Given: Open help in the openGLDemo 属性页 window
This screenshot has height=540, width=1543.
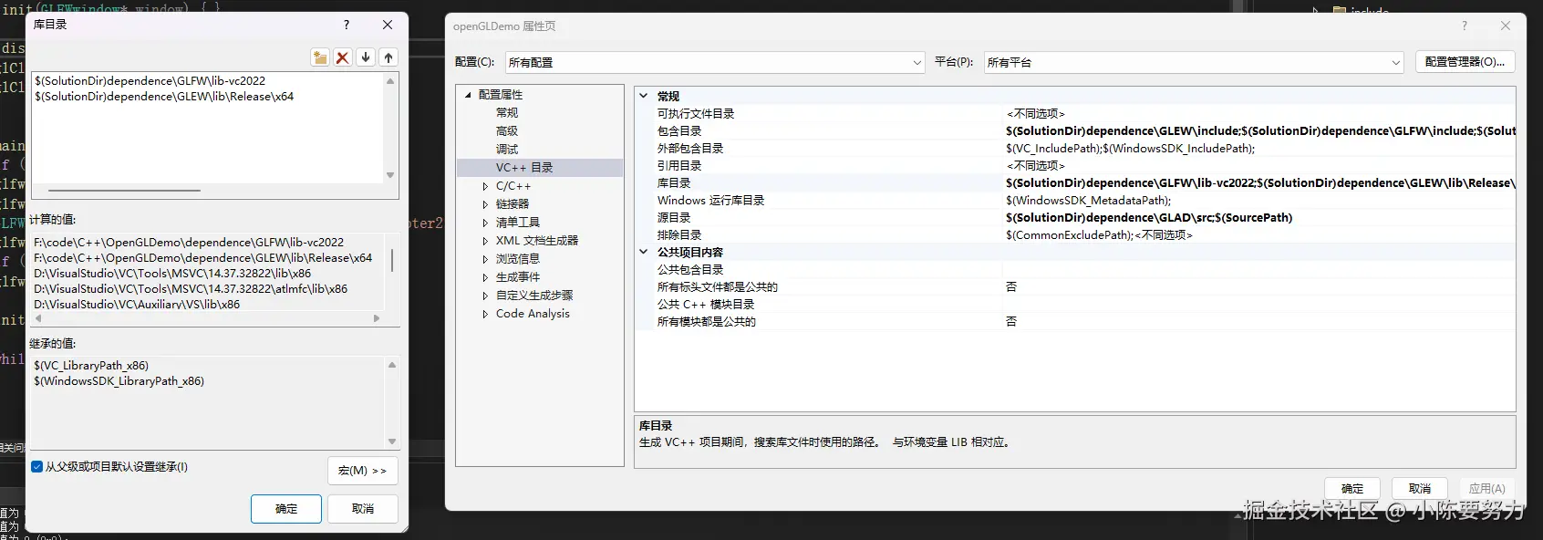Looking at the screenshot, I should point(1465,26).
